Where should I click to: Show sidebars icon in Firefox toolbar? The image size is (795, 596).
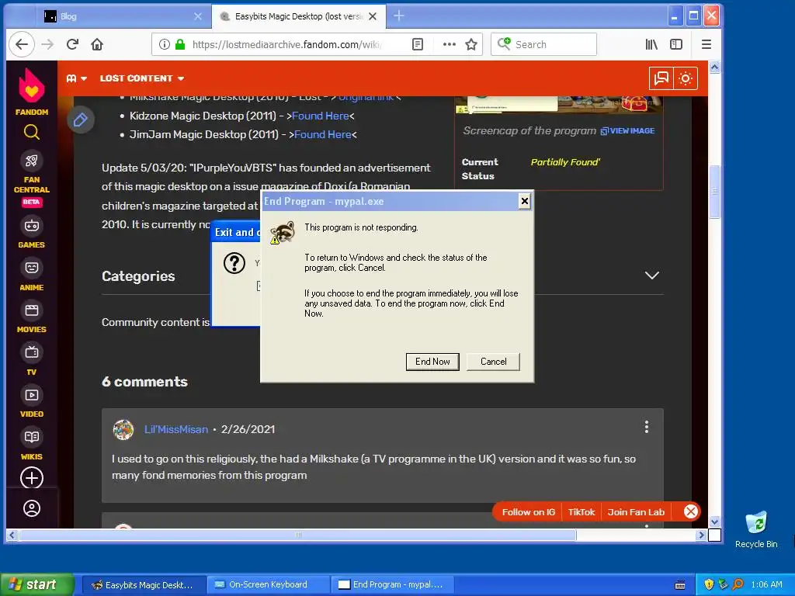676,44
